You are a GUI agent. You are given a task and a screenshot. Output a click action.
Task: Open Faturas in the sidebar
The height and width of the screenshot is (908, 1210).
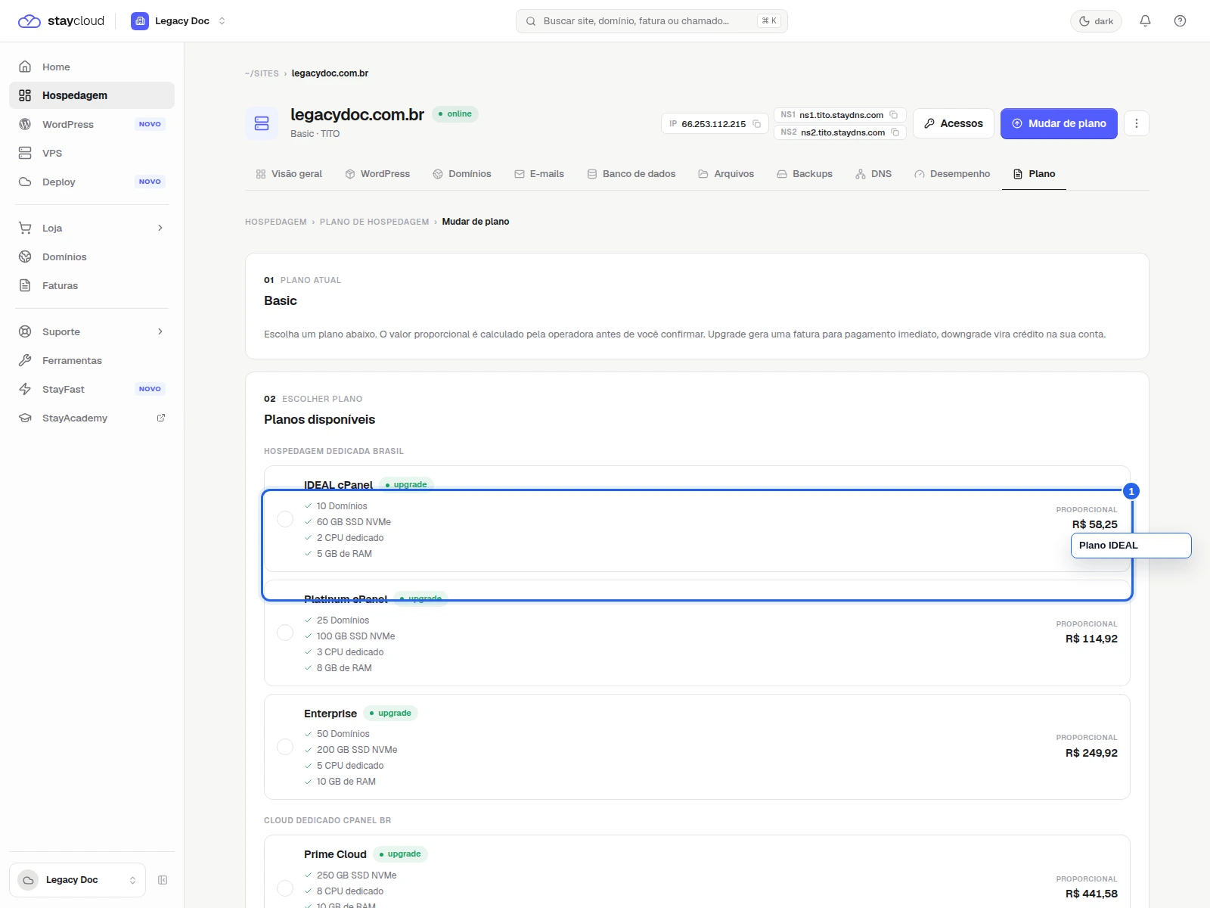tap(92, 285)
